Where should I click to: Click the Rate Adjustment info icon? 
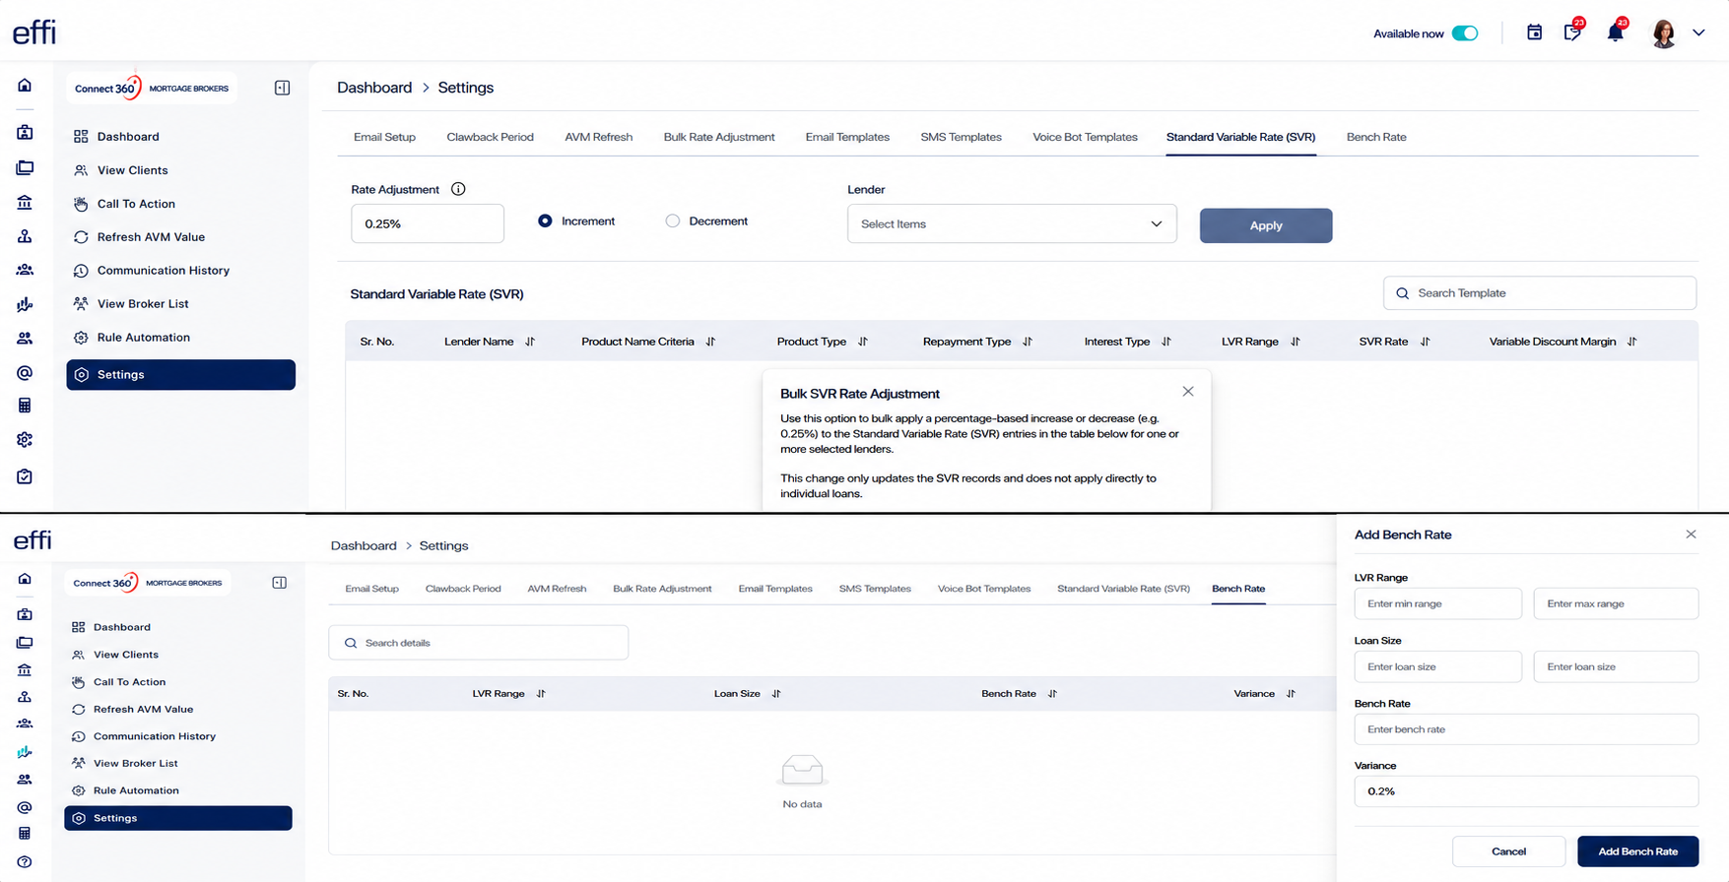[x=458, y=189]
